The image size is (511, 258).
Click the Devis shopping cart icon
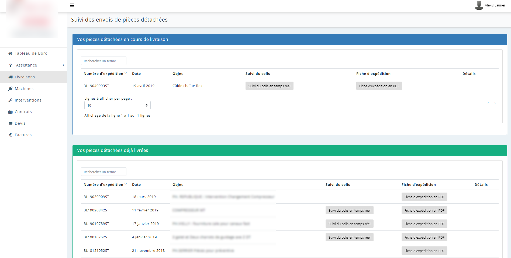[10, 123]
